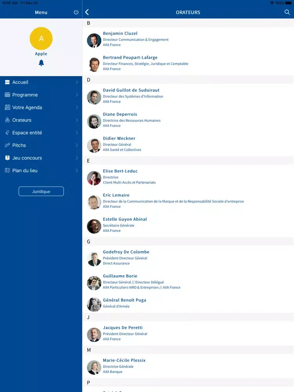Click the Espace entité icon
Image resolution: width=294 pixels, height=392 pixels.
[7, 132]
